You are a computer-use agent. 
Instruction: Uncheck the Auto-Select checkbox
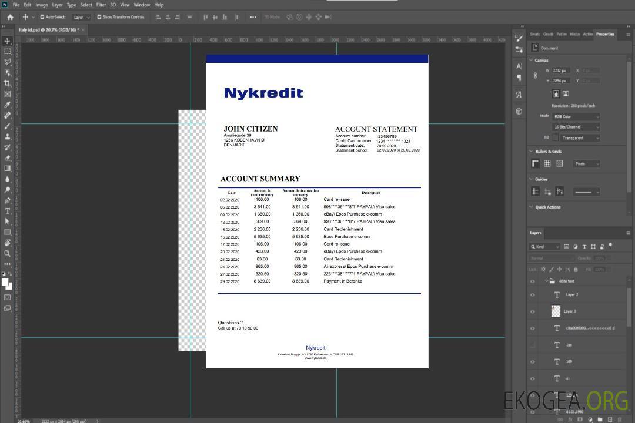click(x=42, y=17)
